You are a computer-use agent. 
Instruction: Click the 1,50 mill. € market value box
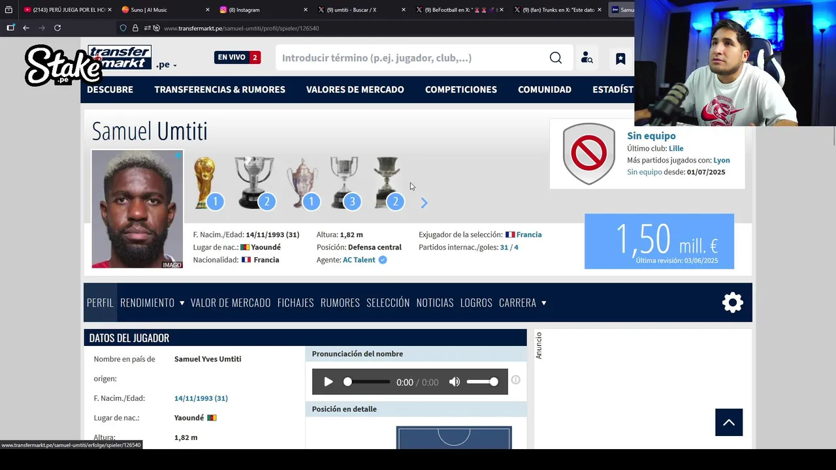pos(659,242)
